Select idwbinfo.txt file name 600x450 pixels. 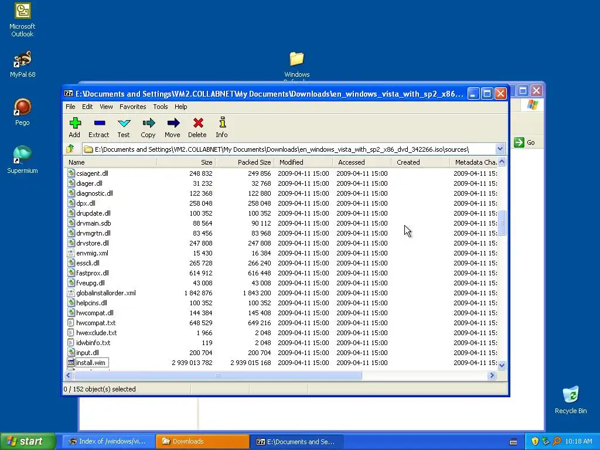click(93, 342)
